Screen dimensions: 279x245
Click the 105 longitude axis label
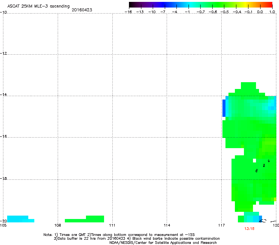3,225
